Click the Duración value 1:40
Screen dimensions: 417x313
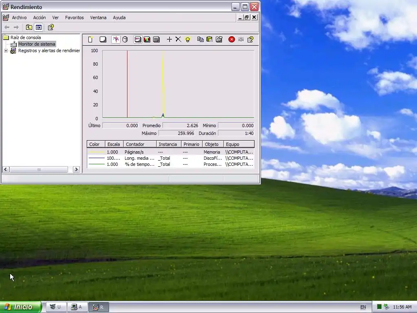point(236,133)
